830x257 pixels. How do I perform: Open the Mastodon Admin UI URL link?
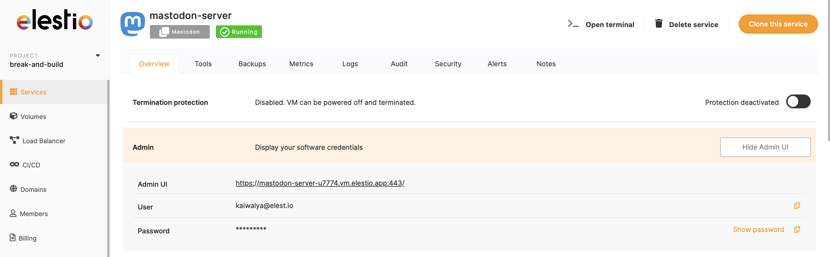[320, 183]
